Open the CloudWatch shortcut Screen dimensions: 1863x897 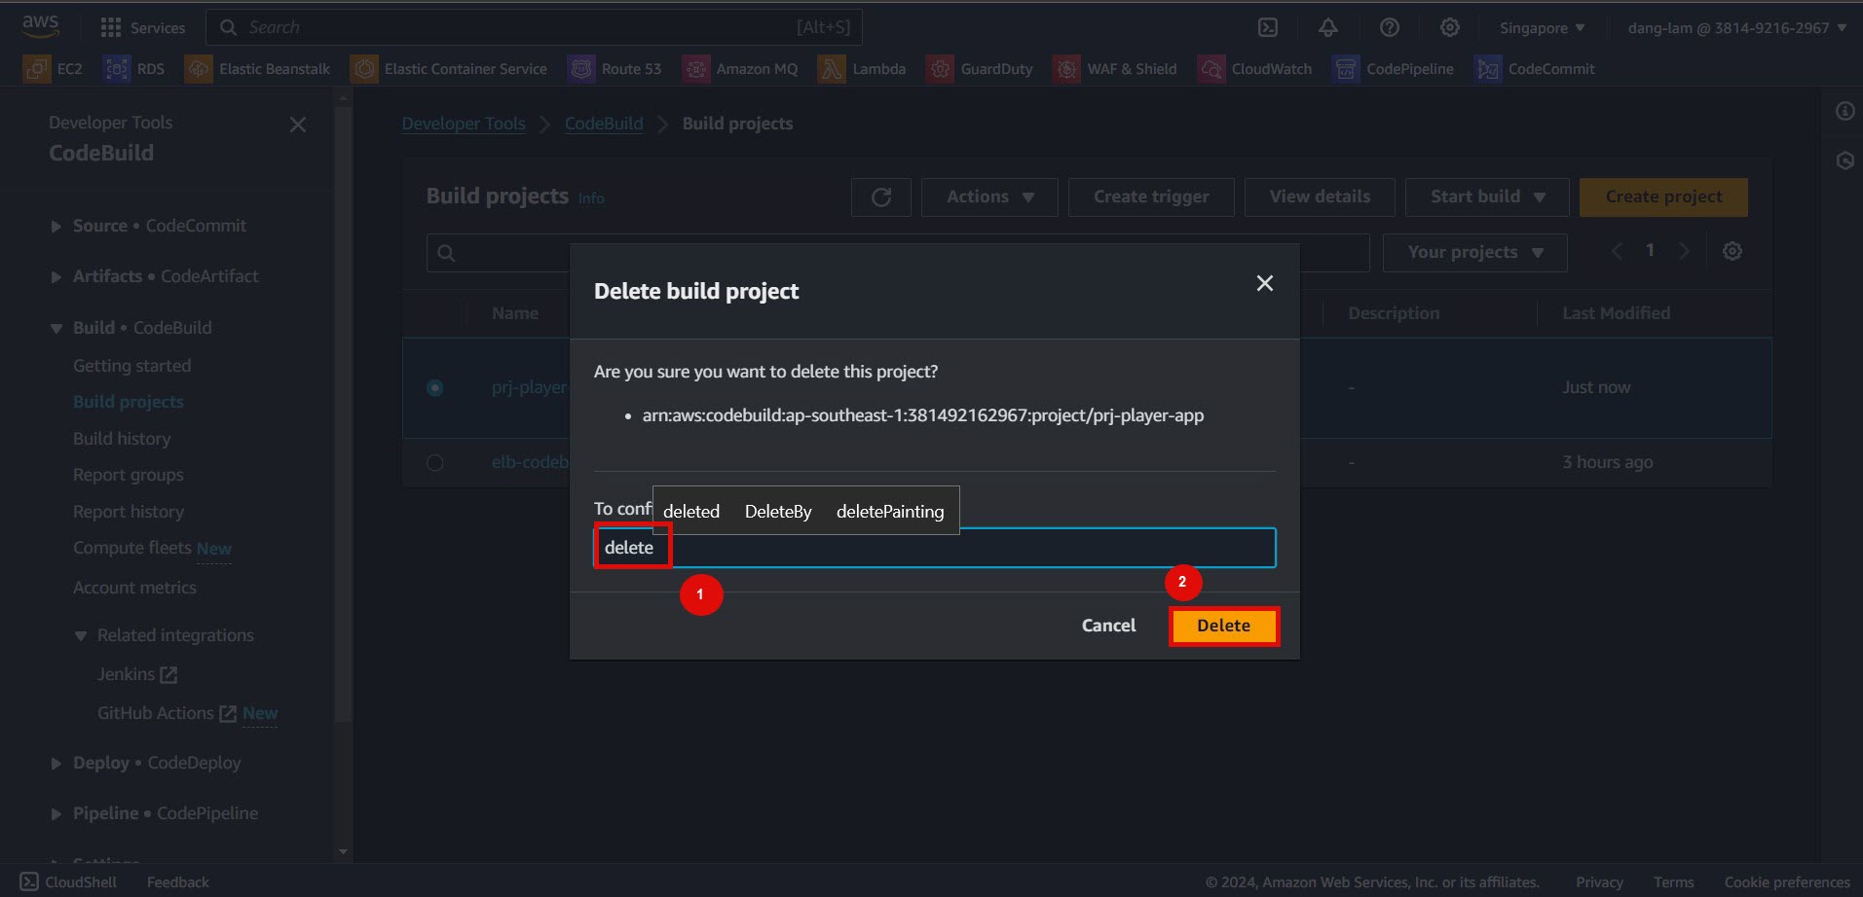tap(1254, 69)
